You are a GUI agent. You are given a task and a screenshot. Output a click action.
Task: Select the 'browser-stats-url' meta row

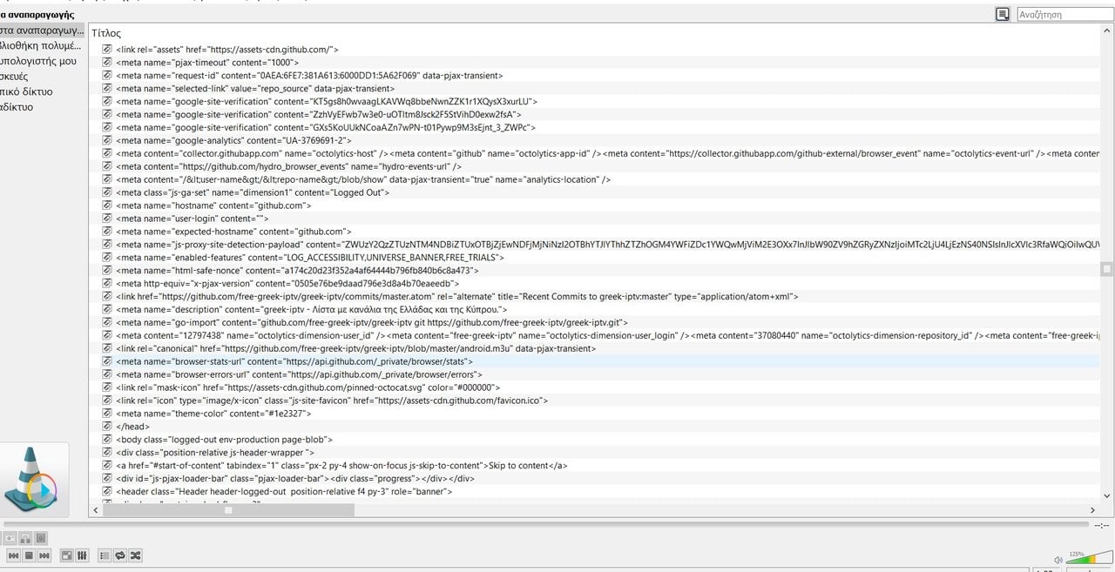click(x=595, y=361)
